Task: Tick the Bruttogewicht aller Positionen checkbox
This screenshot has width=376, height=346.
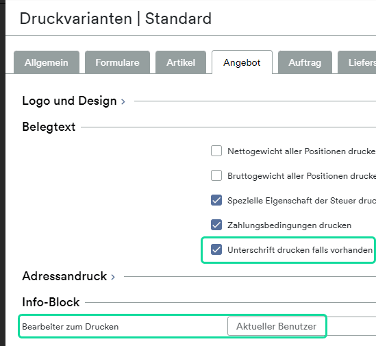Action: pos(216,175)
